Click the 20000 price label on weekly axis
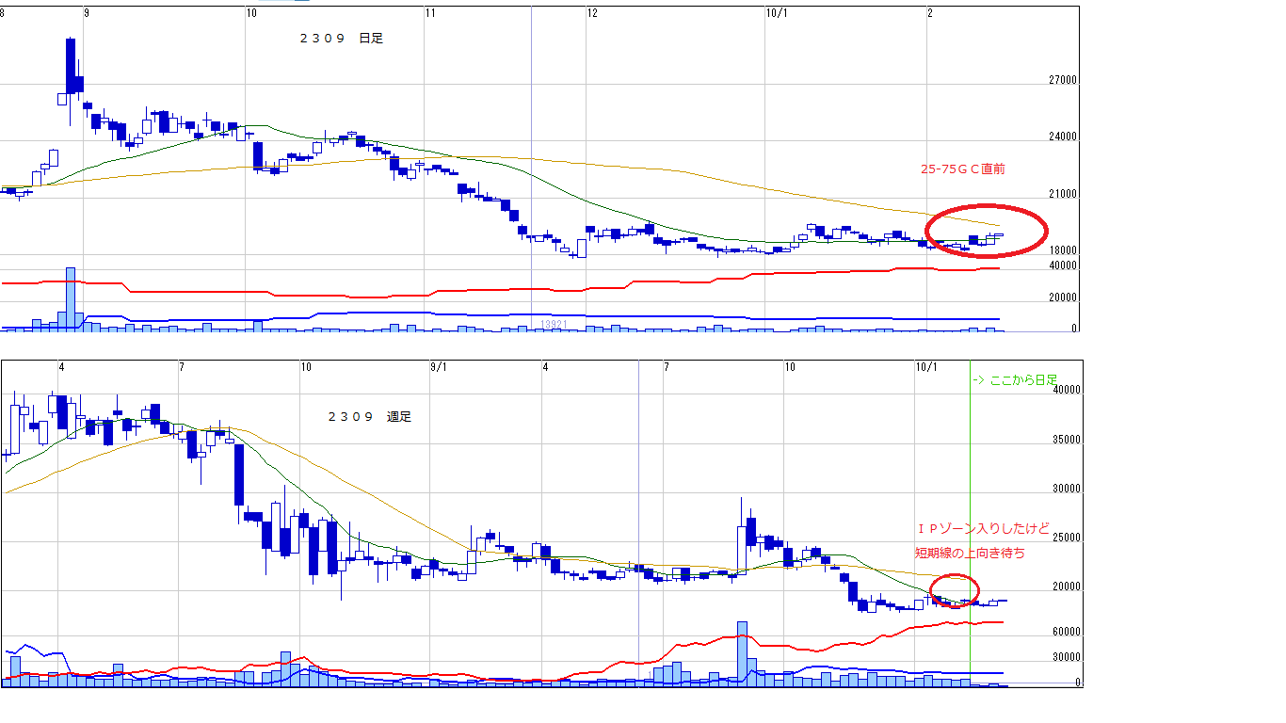The height and width of the screenshot is (723, 1286). click(1068, 587)
